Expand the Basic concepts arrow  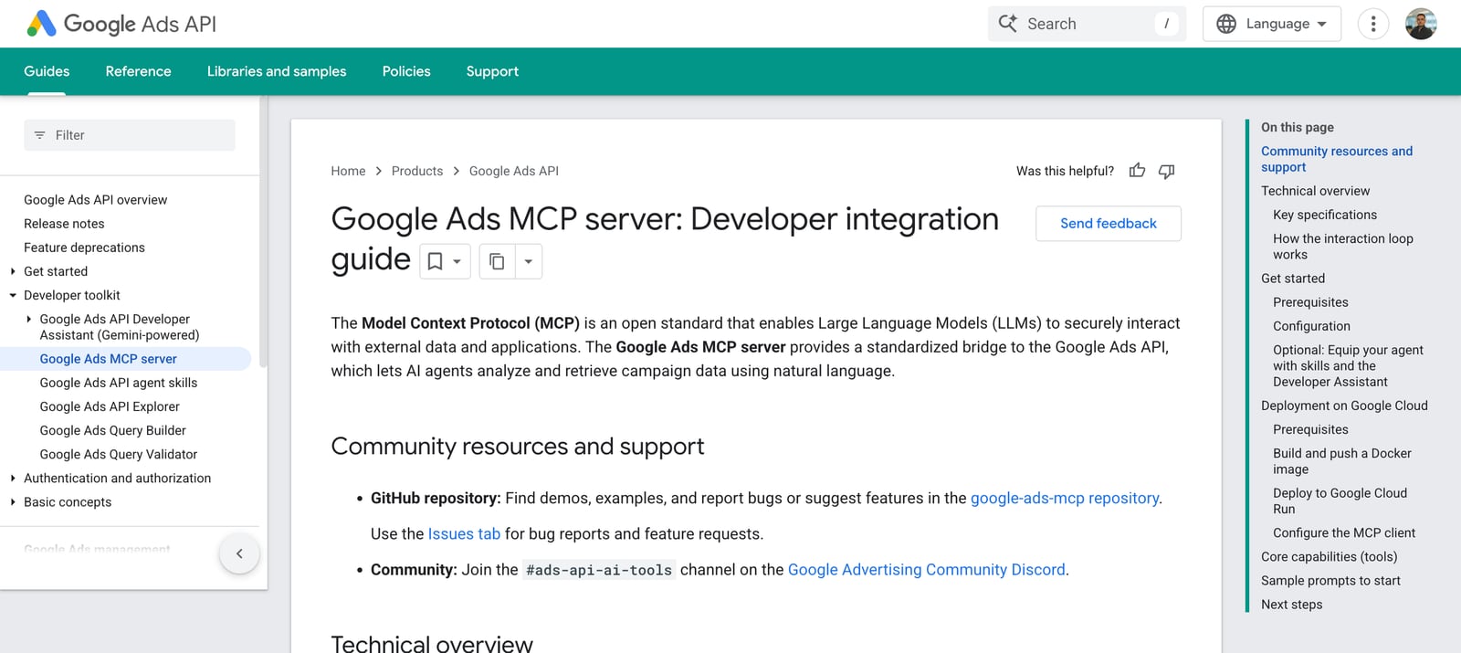coord(13,501)
